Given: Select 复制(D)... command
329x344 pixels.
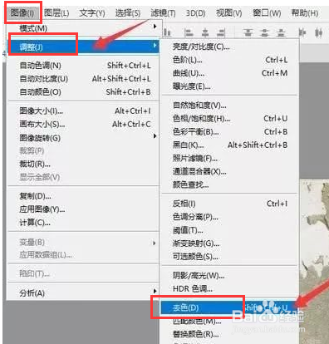Looking at the screenshot, I should coord(83,196).
